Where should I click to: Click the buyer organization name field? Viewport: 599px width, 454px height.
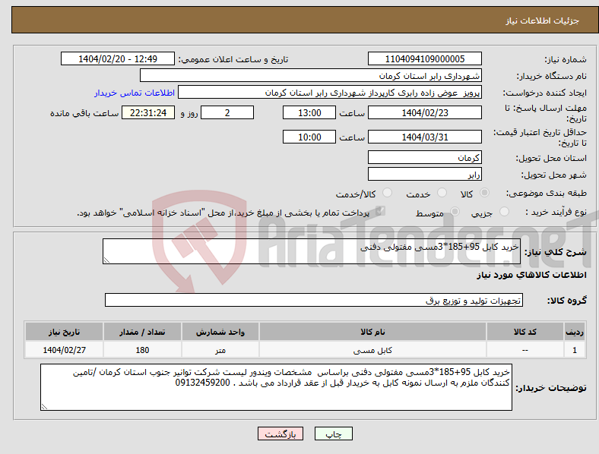[311, 75]
